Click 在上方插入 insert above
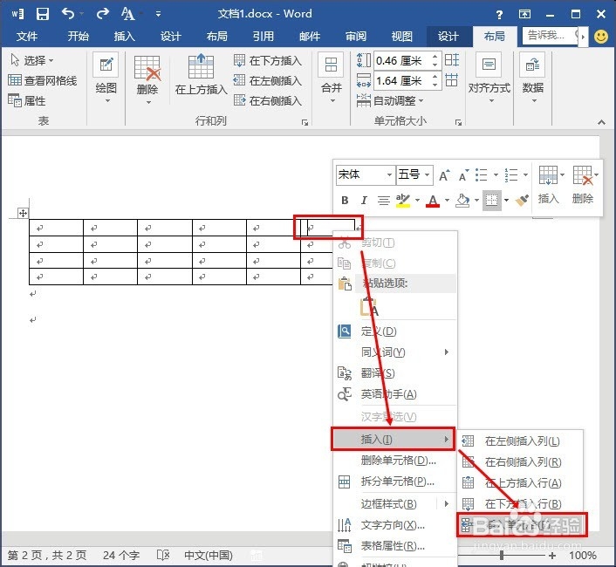616x567 pixels. [x=202, y=75]
